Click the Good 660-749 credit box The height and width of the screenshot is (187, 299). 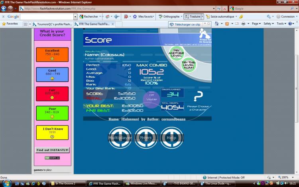pos(52,74)
